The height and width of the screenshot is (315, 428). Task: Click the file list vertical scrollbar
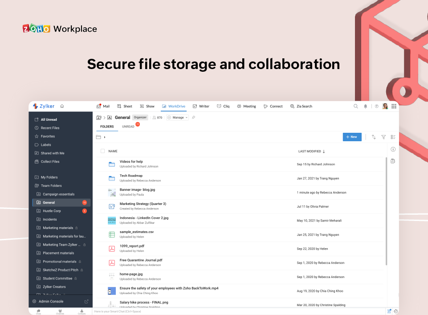tap(386, 211)
